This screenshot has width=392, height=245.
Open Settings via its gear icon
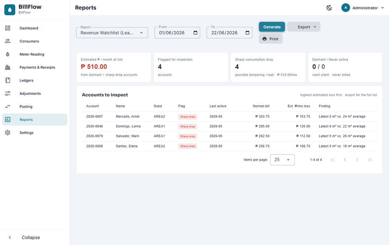pyautogui.click(x=8, y=133)
